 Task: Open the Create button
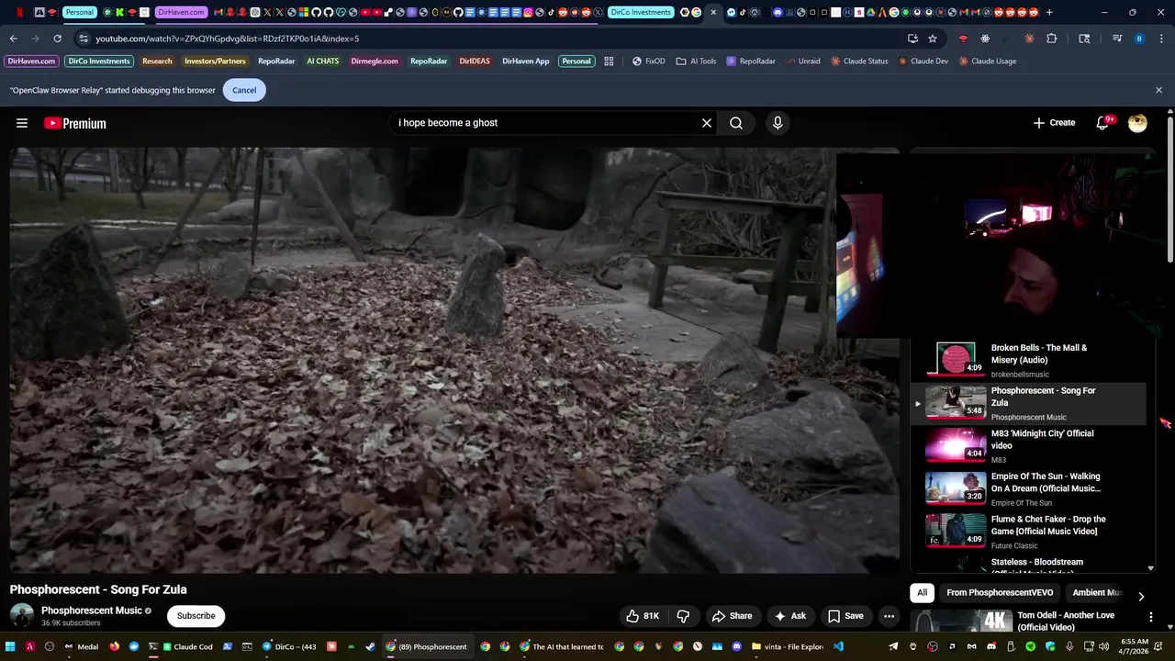pyautogui.click(x=1054, y=123)
